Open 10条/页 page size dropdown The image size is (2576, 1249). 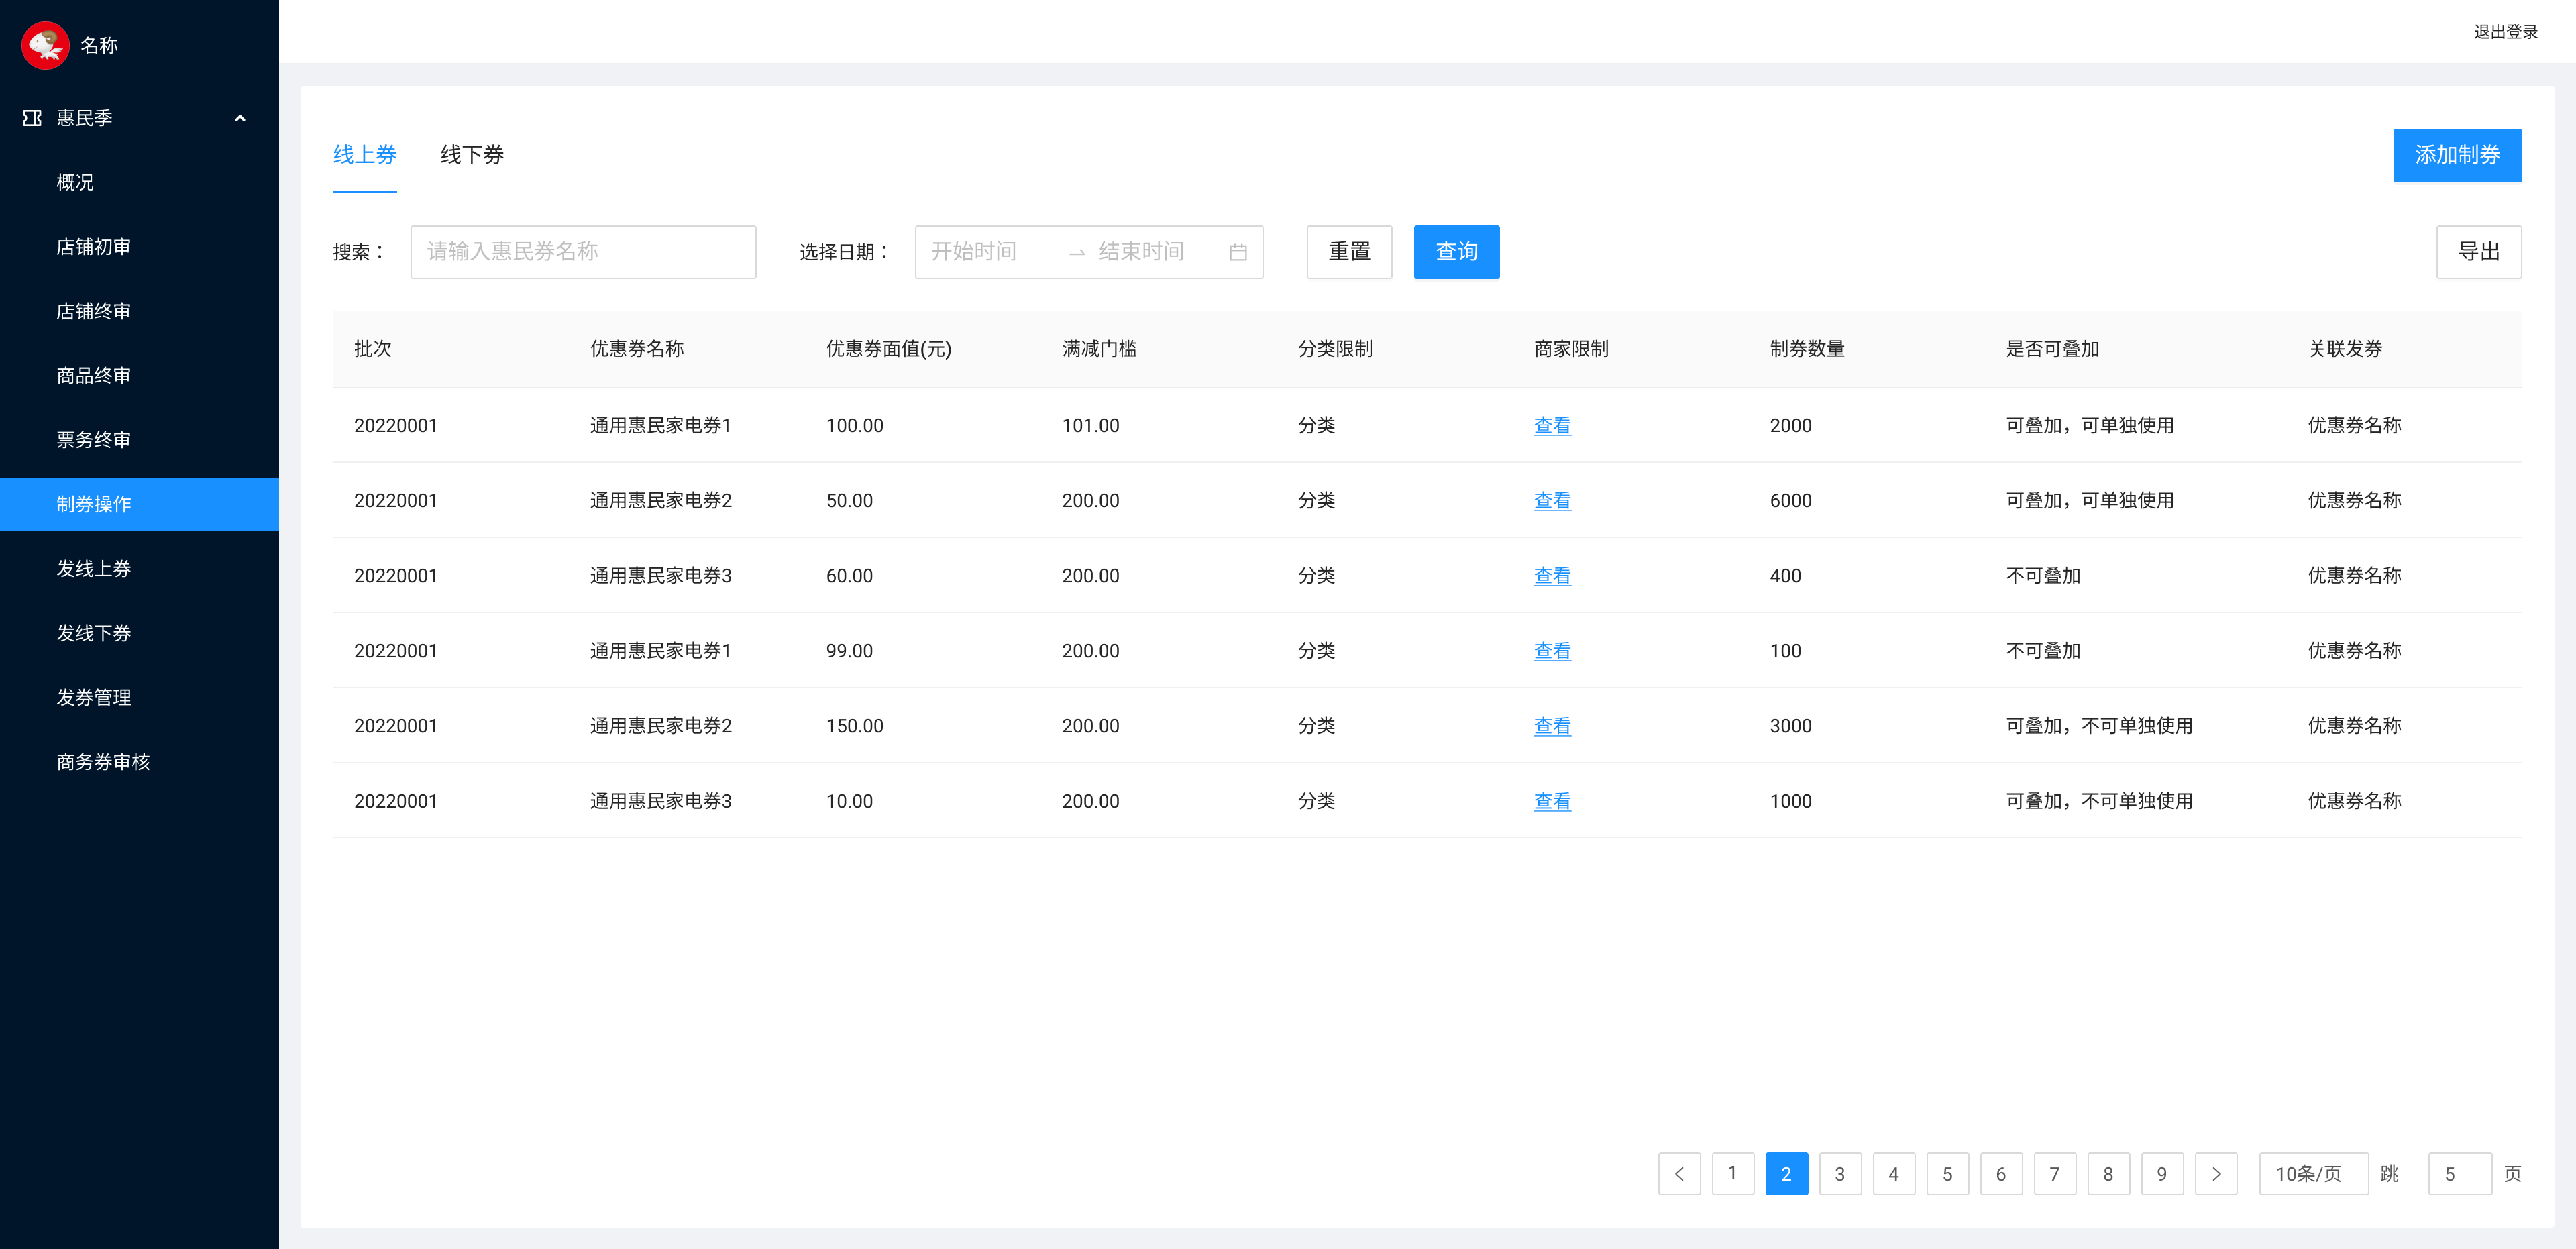coord(2313,1173)
